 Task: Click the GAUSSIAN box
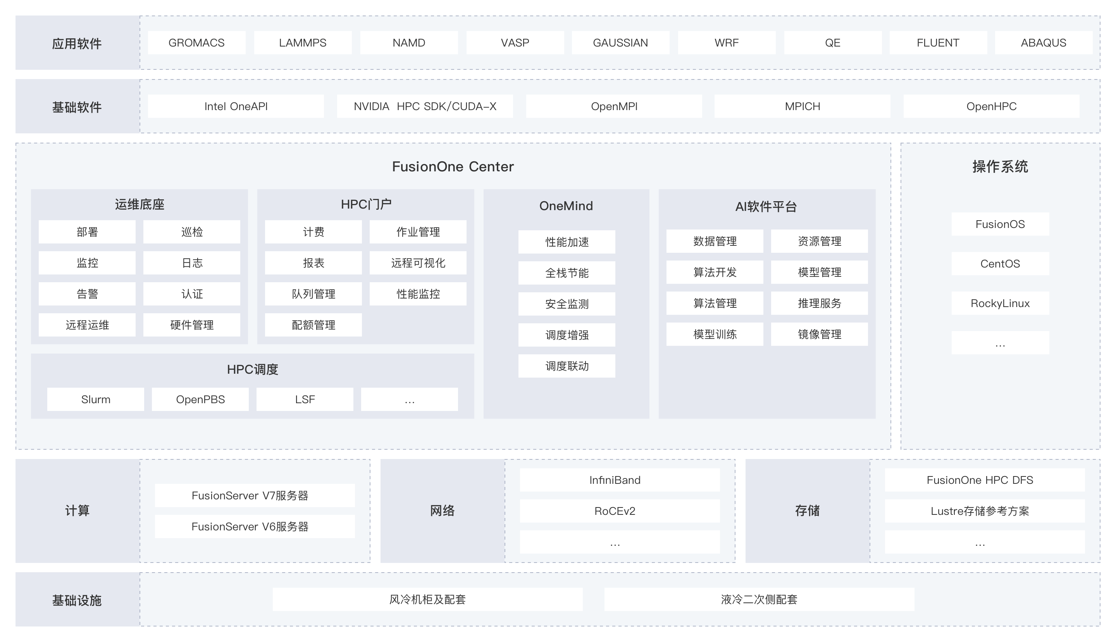620,43
